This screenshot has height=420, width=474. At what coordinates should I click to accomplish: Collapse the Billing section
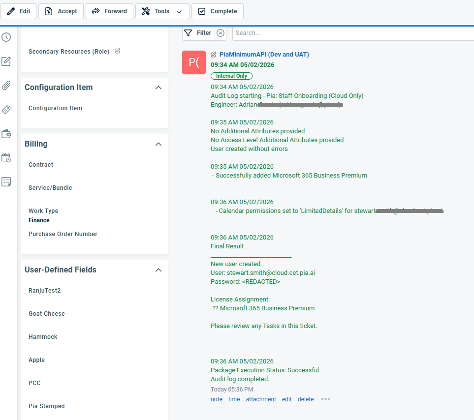click(x=158, y=144)
